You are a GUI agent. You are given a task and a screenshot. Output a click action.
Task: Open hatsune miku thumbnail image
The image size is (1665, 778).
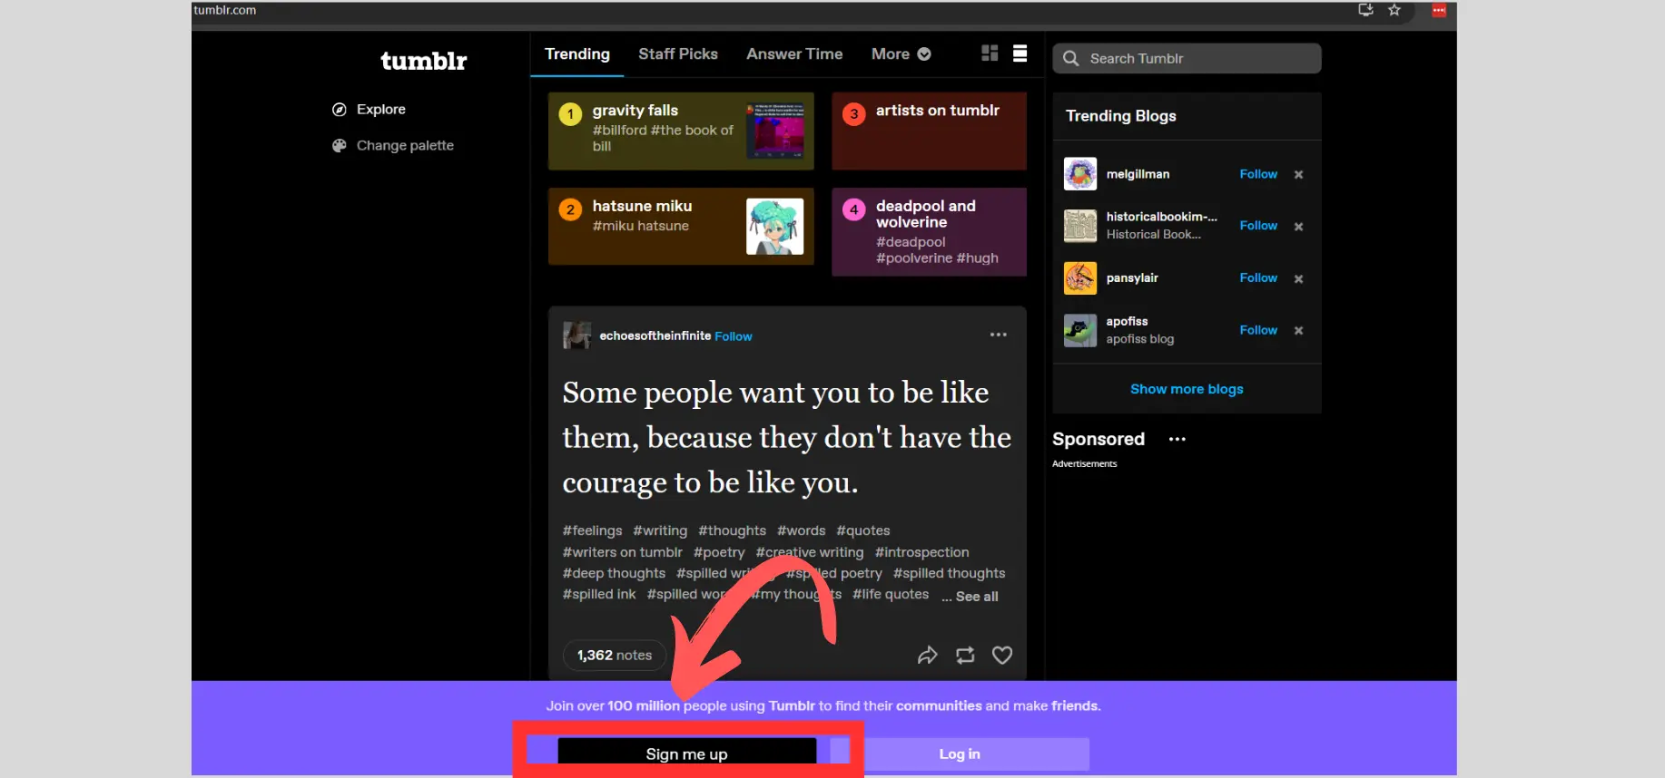(x=775, y=226)
